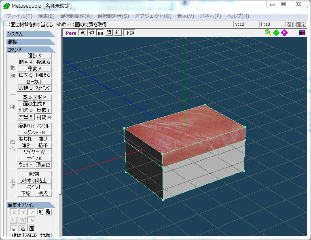
Task: Open the ファイル(F) menu
Action: 19,16
